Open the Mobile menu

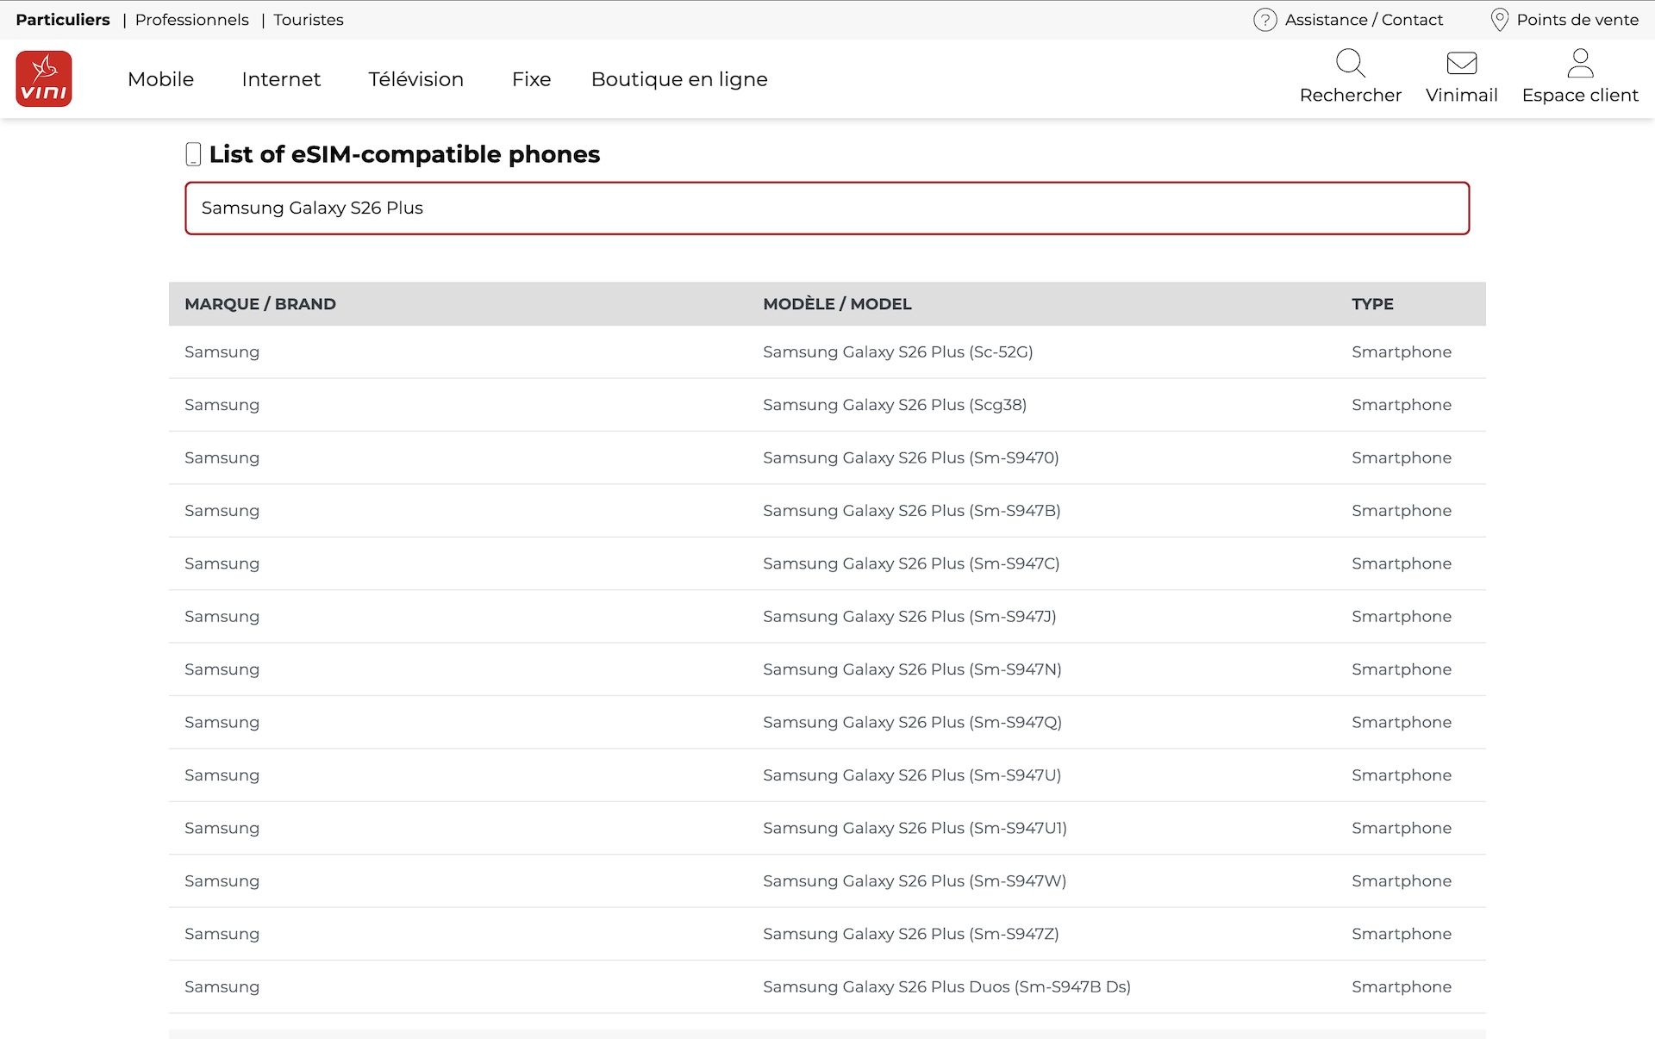(x=160, y=79)
